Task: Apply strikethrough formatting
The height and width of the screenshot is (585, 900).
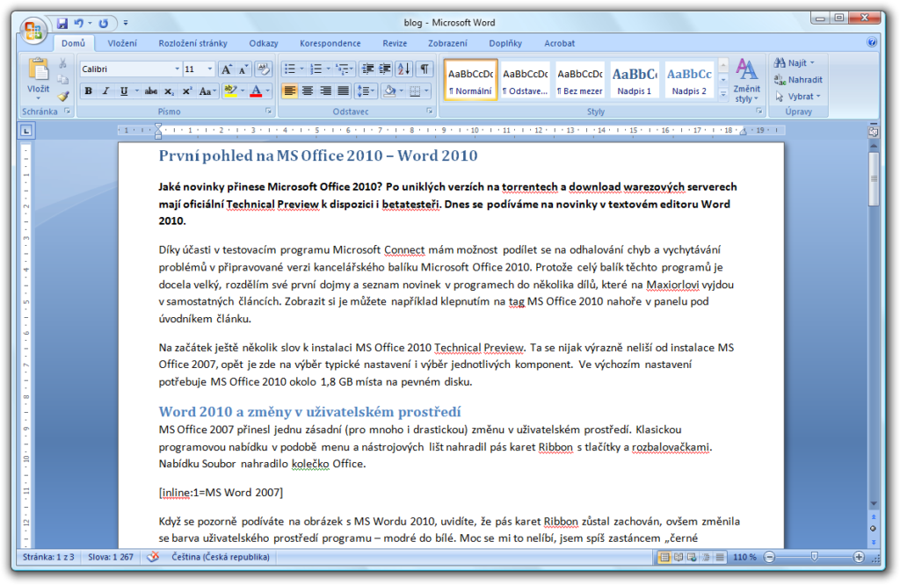Action: (x=151, y=91)
